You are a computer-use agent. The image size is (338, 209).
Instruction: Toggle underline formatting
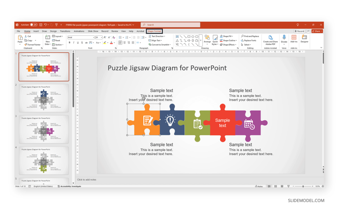[78, 43]
